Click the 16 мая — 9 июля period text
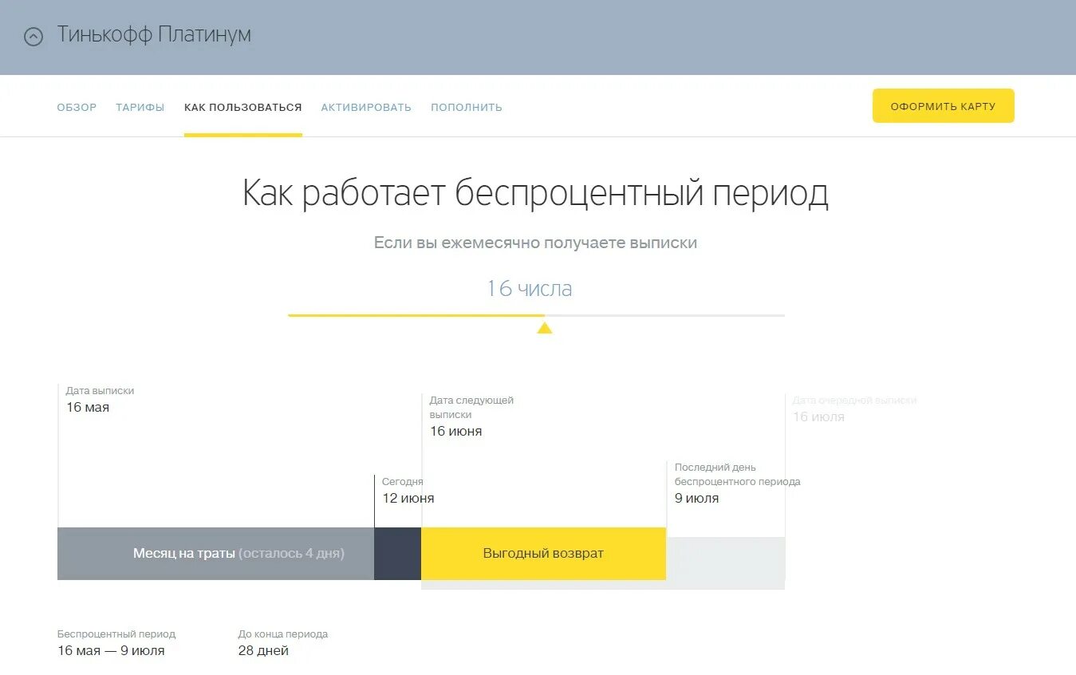 point(111,651)
